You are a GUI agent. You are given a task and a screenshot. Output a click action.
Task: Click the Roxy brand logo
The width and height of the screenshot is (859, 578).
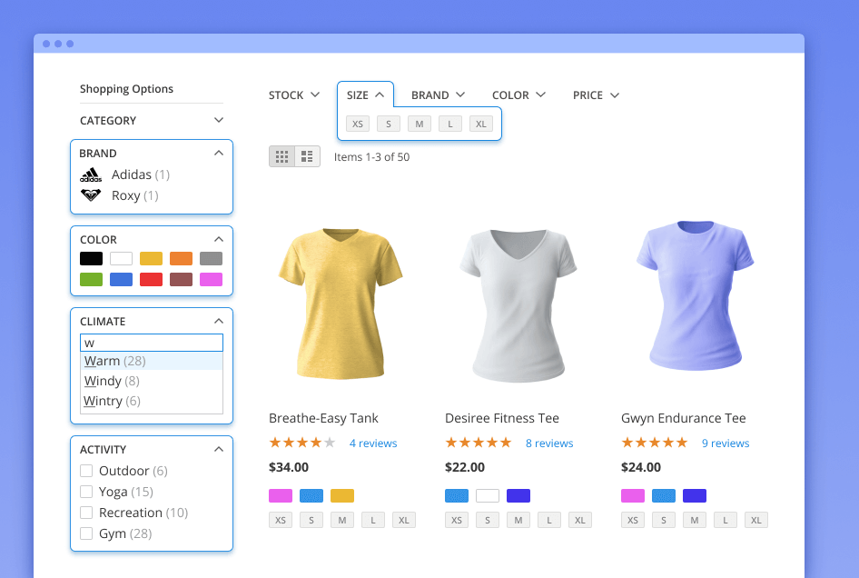click(x=90, y=194)
